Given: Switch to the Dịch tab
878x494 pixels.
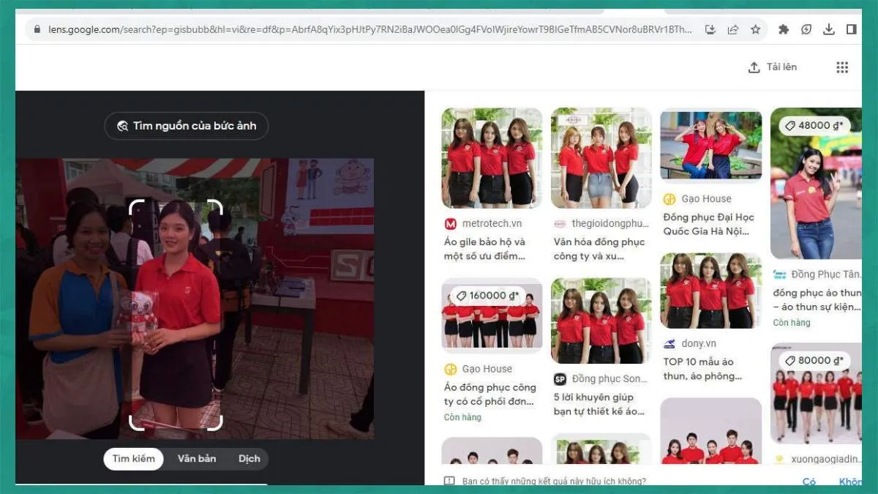Looking at the screenshot, I should 249,459.
